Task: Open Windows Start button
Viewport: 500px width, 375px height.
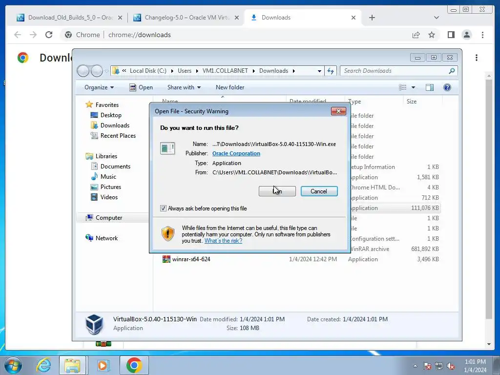Action: [13, 365]
